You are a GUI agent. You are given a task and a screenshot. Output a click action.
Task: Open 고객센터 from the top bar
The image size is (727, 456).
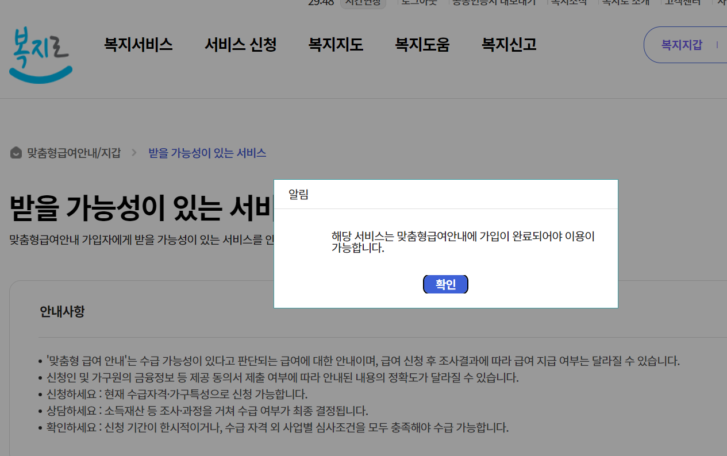point(682,2)
